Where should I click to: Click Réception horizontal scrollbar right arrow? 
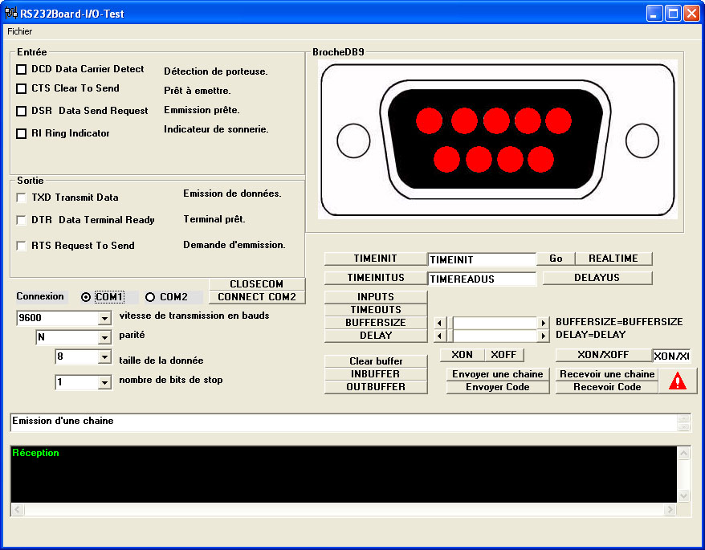pos(670,509)
